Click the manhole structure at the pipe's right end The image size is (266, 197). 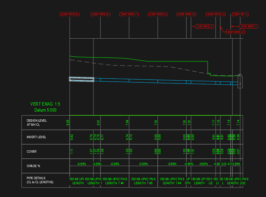(x=240, y=81)
